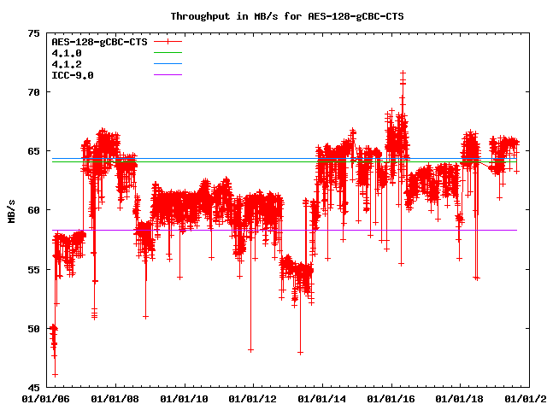Click the 70 y-axis tick label
547x410 pixels.
[33, 92]
